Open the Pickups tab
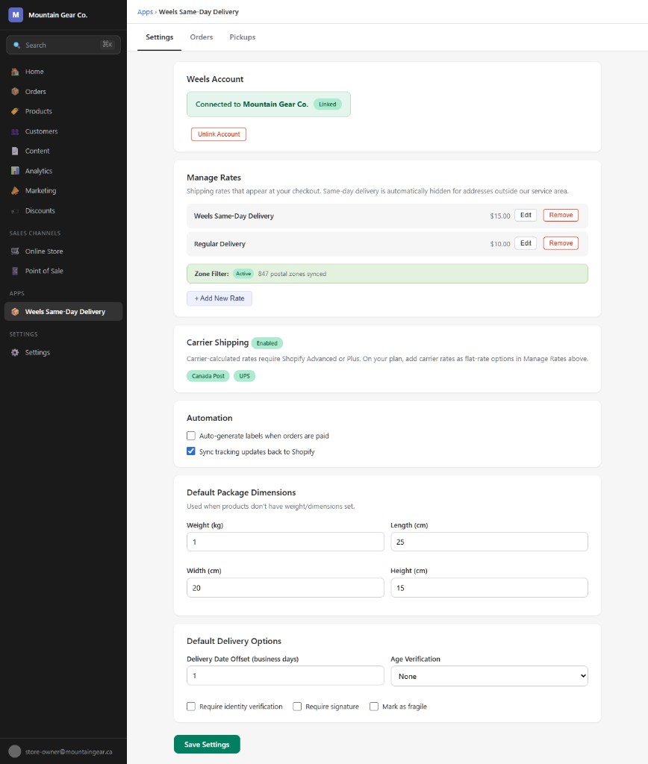 tap(242, 37)
